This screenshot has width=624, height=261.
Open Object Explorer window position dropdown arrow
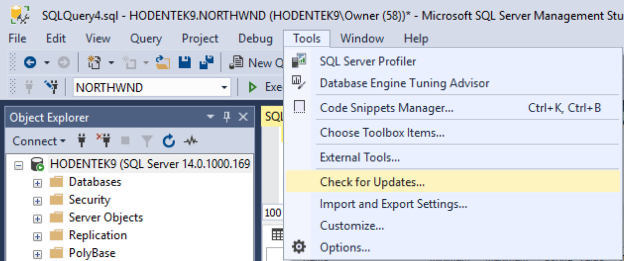point(211,117)
